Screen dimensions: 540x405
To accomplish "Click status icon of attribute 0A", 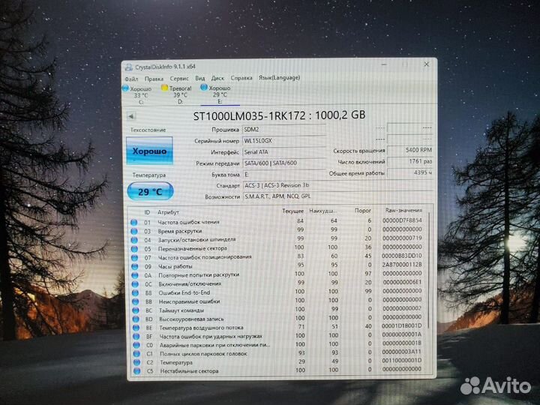I will tap(135, 275).
